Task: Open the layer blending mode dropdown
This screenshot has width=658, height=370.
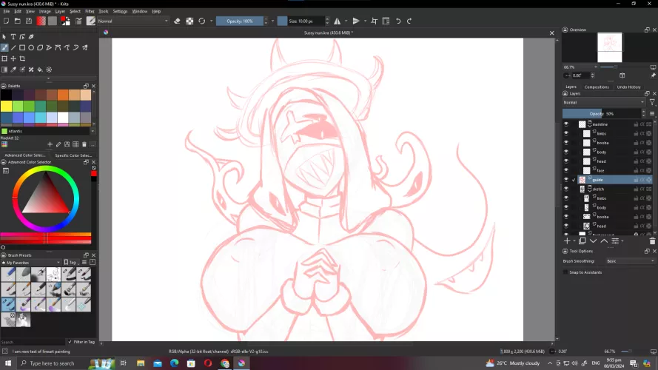Action: [x=604, y=102]
